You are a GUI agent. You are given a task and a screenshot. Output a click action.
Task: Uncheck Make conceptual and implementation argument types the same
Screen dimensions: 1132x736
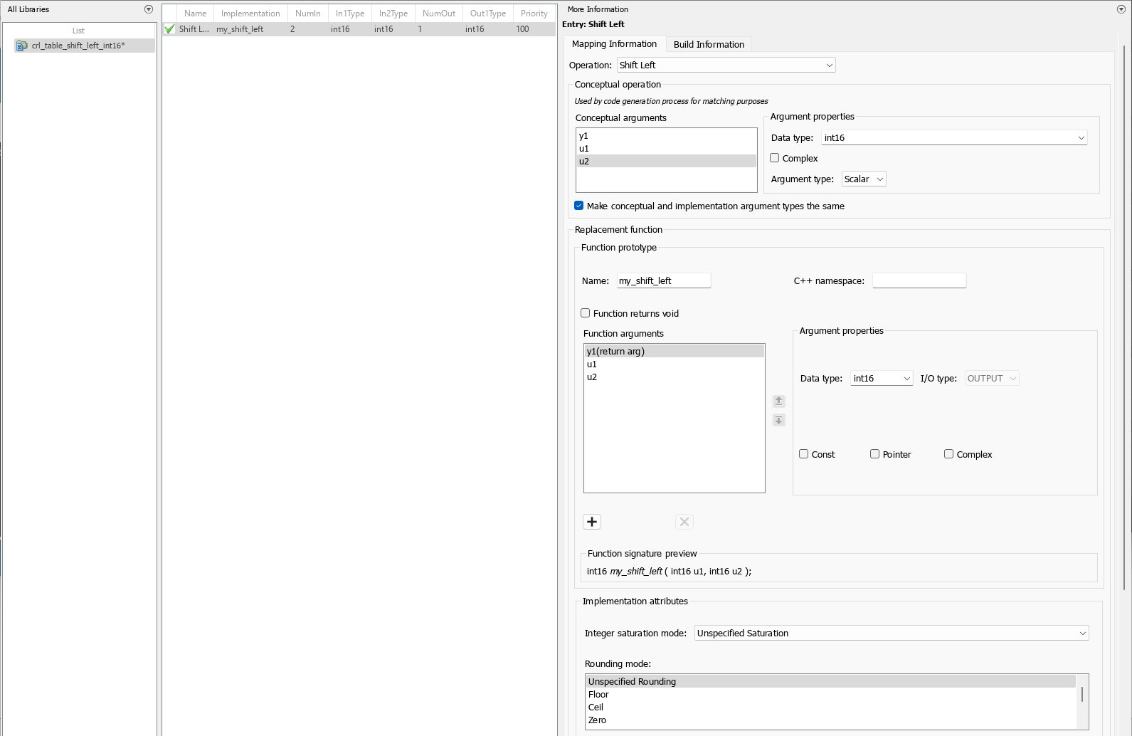point(579,206)
